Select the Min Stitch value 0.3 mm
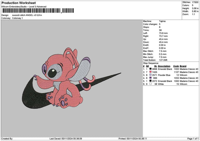 [x=163, y=54]
